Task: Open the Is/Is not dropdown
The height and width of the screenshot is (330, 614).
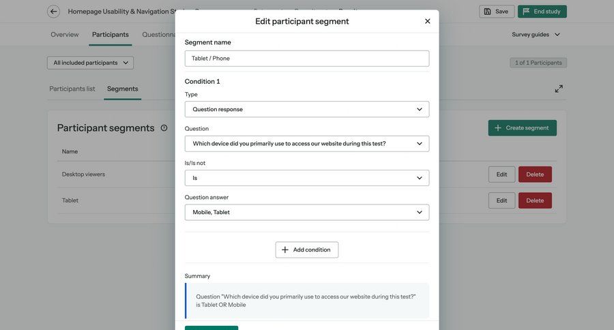Action: [306, 178]
